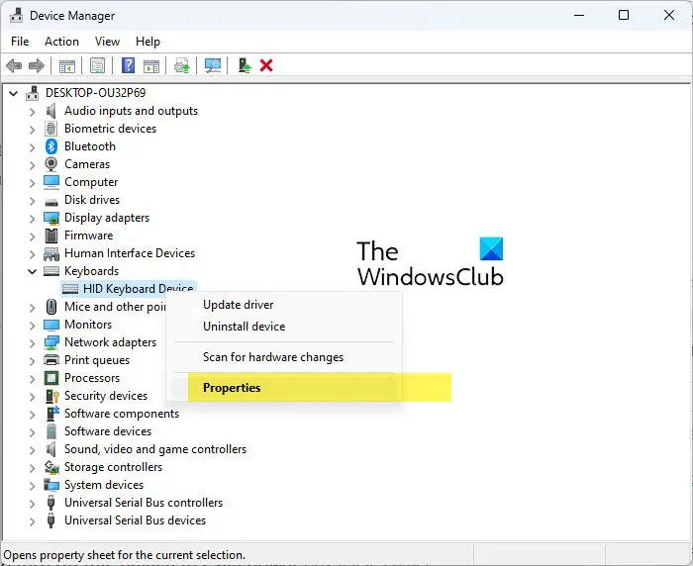Open the Help menu

pyautogui.click(x=148, y=42)
